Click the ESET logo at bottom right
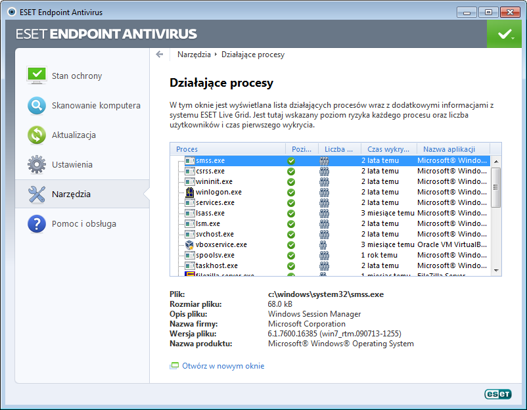This screenshot has height=410, width=527. [498, 394]
